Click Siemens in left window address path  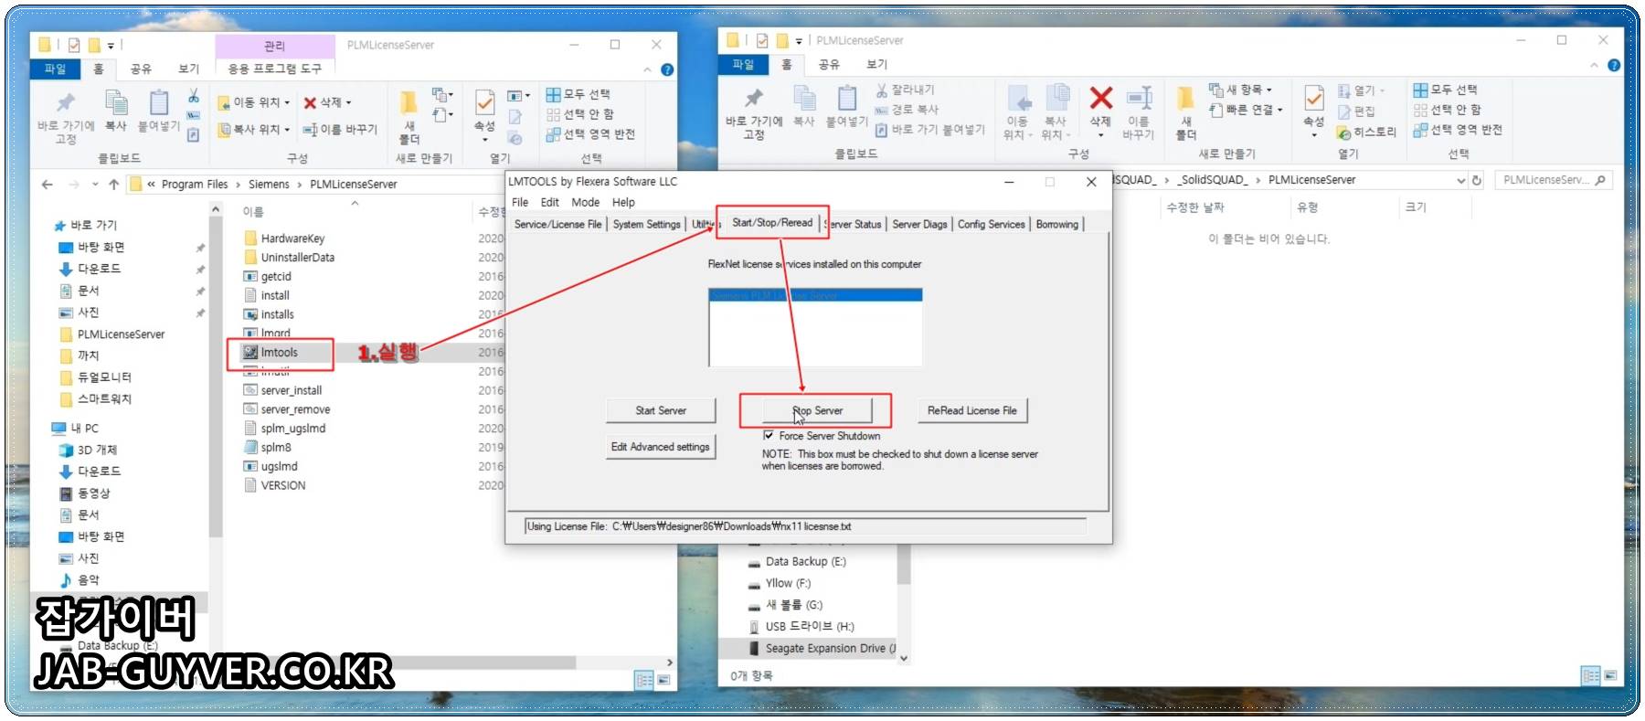(269, 185)
